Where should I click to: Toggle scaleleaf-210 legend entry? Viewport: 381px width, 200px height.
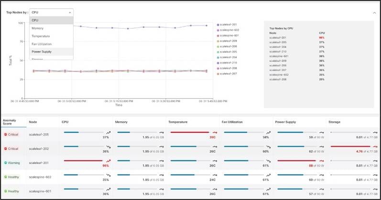[x=227, y=63]
